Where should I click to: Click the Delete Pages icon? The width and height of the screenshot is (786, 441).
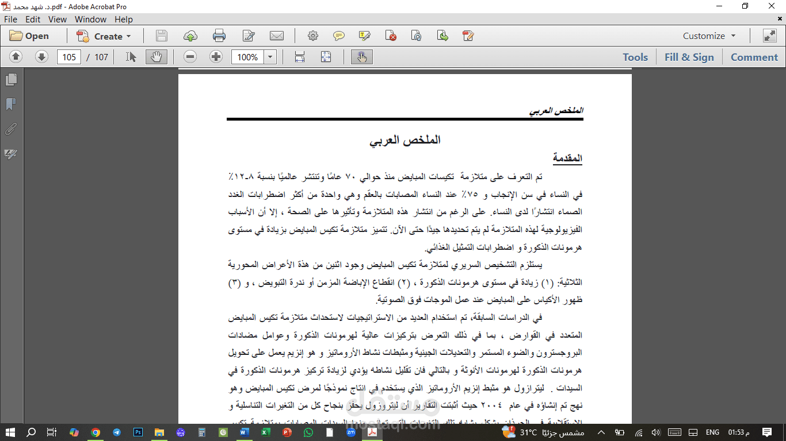tap(391, 36)
